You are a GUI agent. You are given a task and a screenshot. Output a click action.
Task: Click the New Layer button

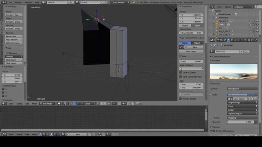[191, 51]
